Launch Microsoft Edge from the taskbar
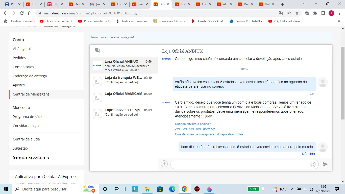Viewport: 345px width, 194px height. click(172, 189)
